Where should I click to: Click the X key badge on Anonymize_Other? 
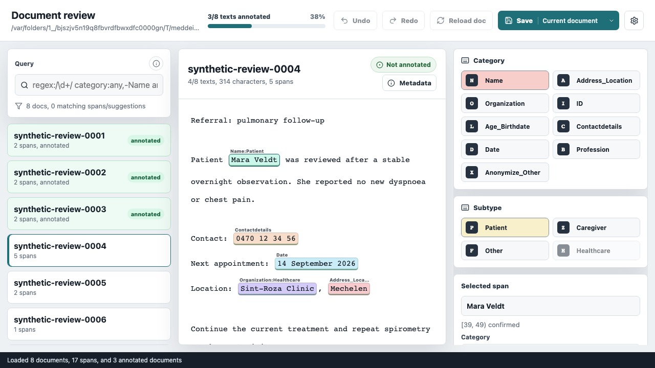[x=472, y=172]
